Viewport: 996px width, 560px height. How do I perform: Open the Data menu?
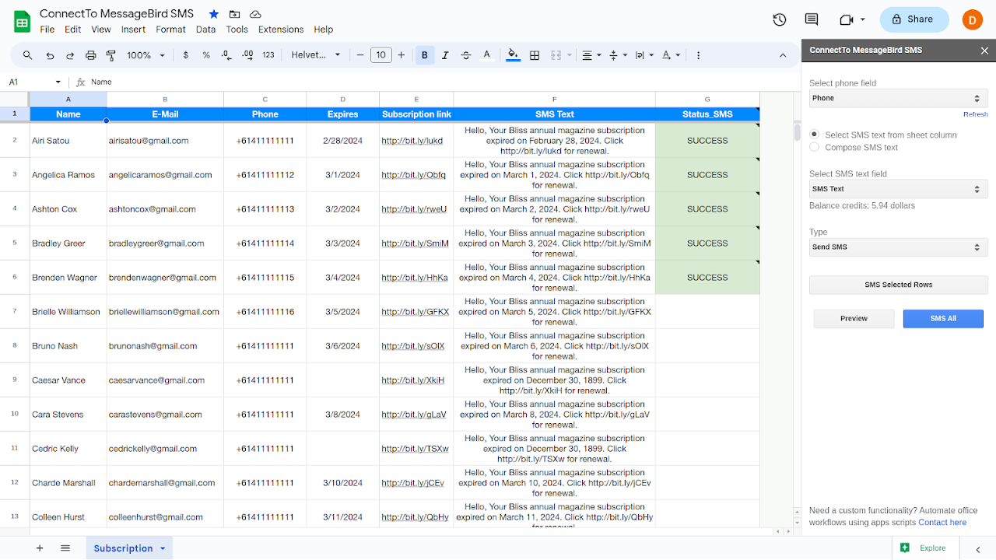point(205,30)
